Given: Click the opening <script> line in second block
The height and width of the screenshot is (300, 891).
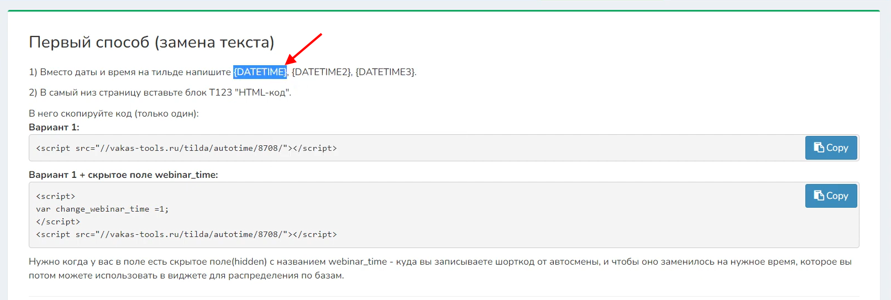Looking at the screenshot, I should coord(55,197).
